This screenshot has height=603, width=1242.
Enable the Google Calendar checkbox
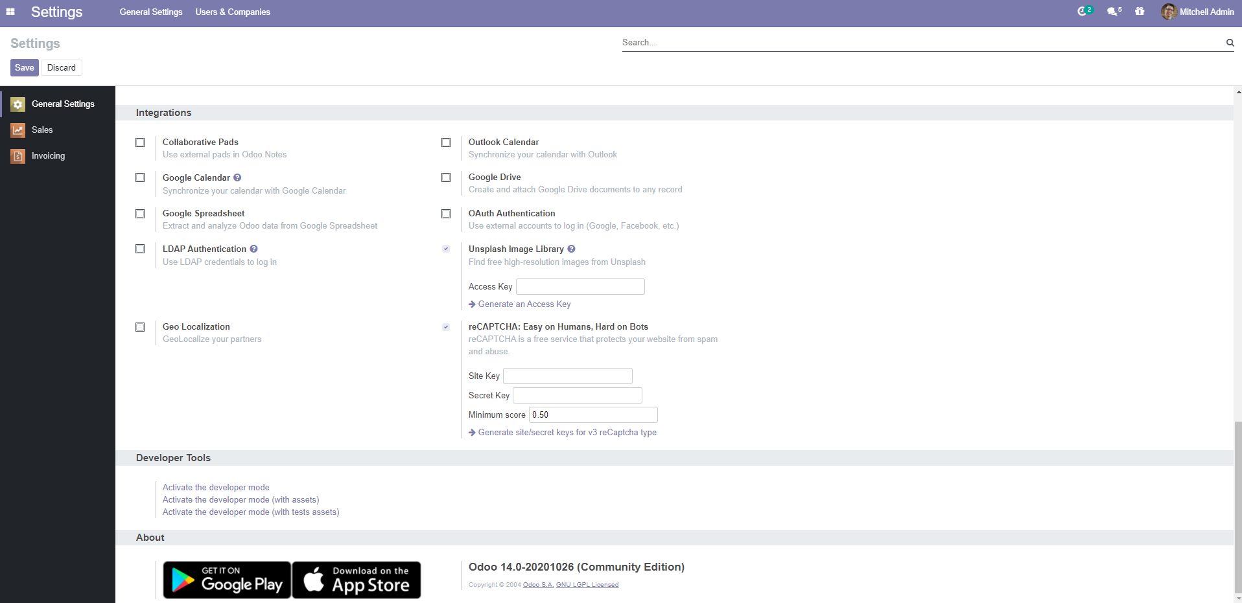140,177
